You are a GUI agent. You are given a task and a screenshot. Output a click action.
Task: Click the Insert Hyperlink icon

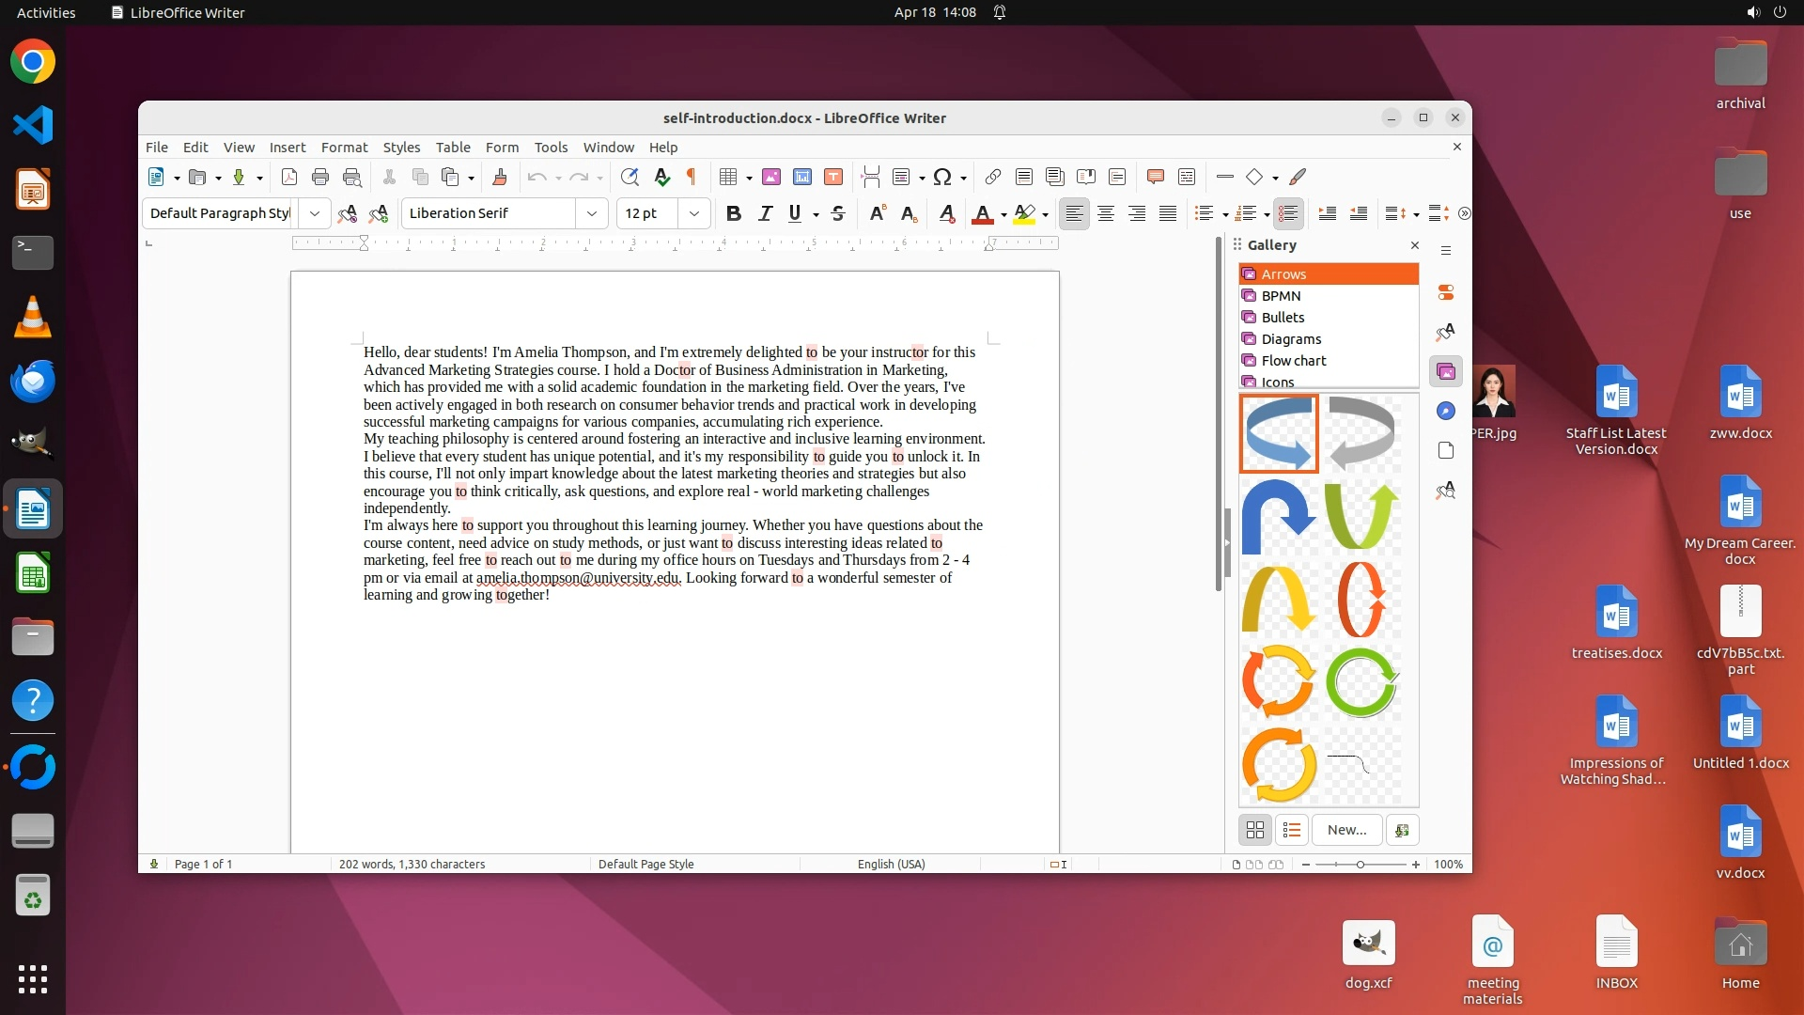[x=992, y=177]
